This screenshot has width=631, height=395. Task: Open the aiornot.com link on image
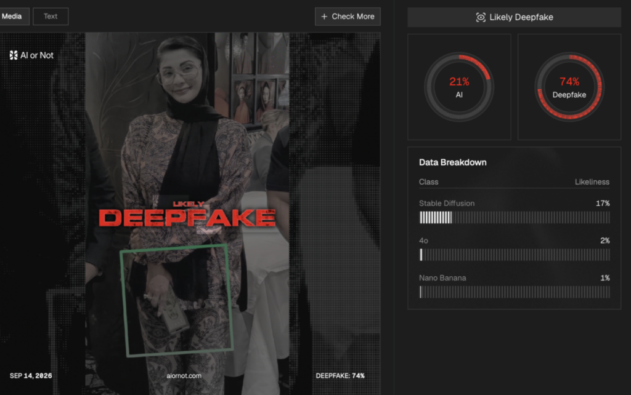coord(184,376)
